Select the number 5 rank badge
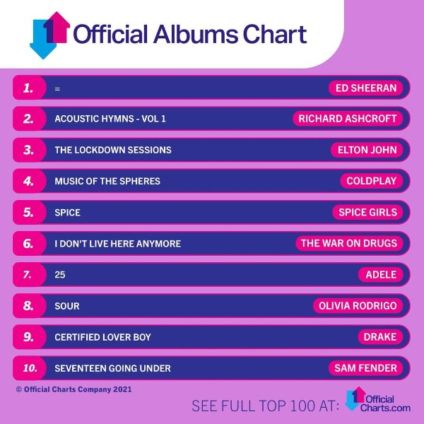This screenshot has height=424, width=424. point(29,212)
